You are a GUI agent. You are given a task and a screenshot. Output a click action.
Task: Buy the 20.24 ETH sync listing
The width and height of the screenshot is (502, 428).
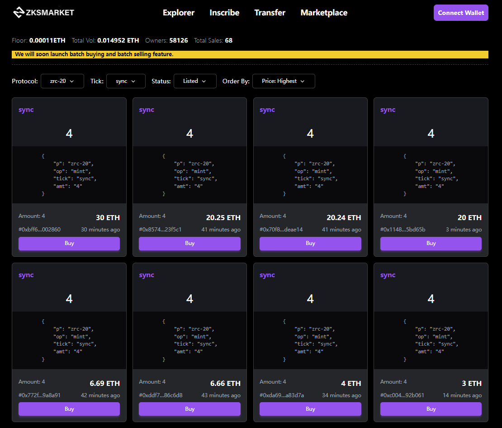point(310,243)
